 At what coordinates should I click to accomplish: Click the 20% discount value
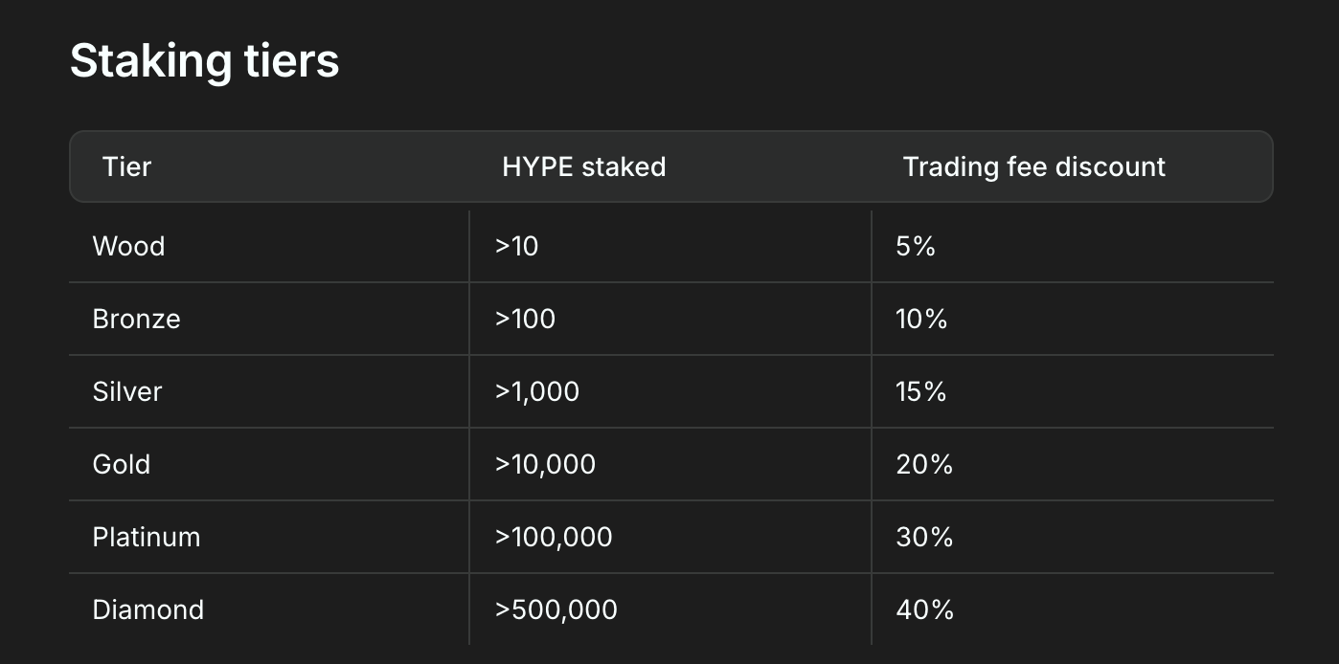pyautogui.click(x=924, y=464)
